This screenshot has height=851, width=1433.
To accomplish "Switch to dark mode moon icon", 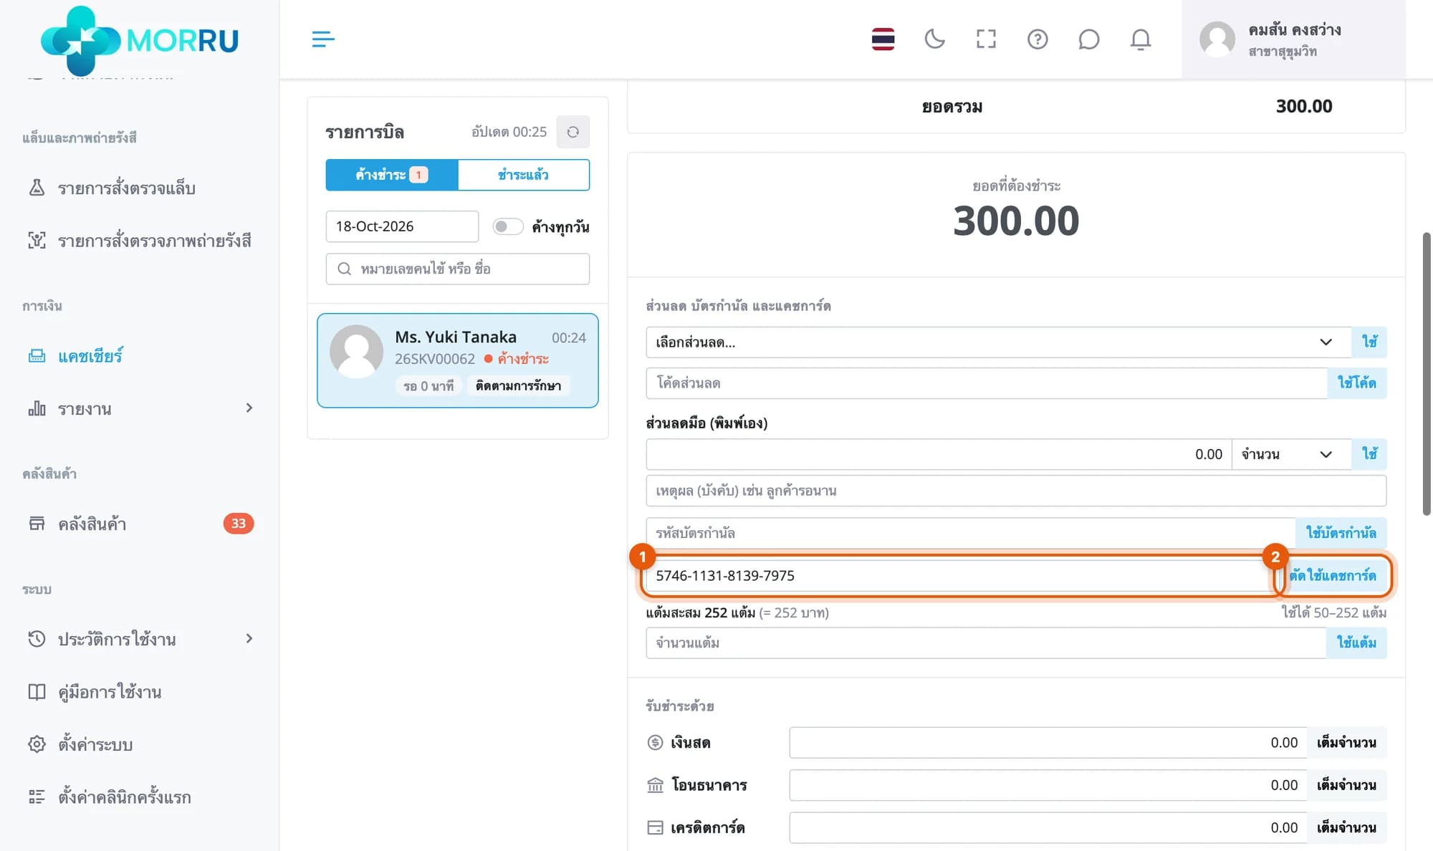I will [934, 39].
